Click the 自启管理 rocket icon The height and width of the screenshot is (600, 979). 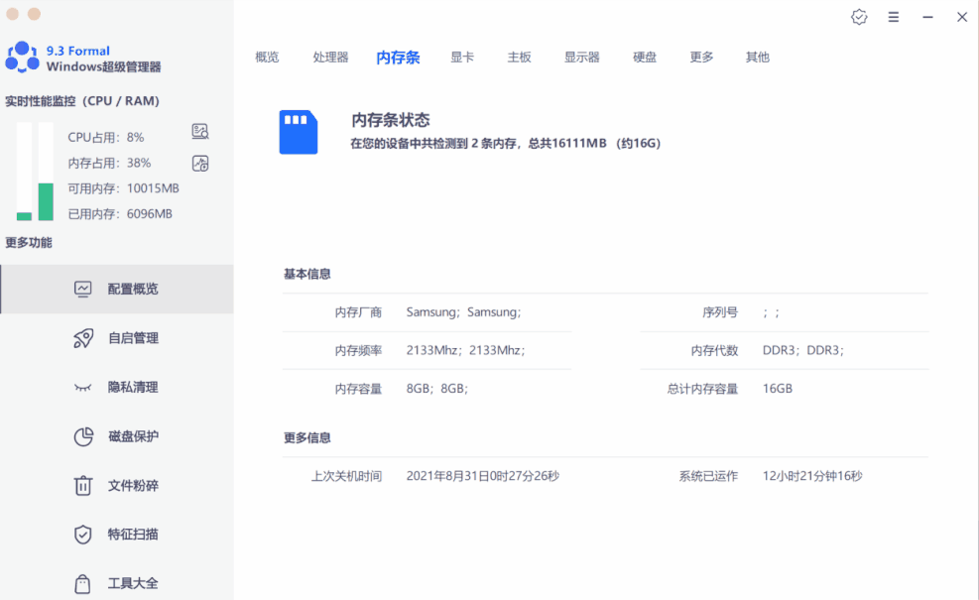[x=83, y=338]
